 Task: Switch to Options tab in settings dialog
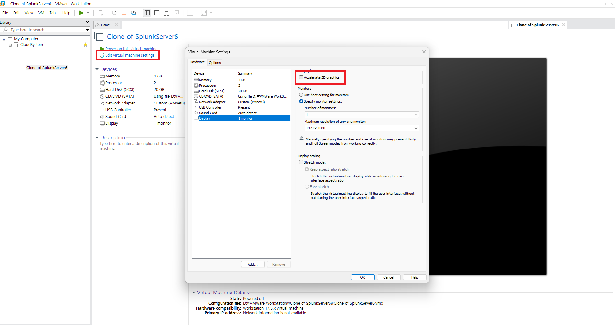point(215,63)
